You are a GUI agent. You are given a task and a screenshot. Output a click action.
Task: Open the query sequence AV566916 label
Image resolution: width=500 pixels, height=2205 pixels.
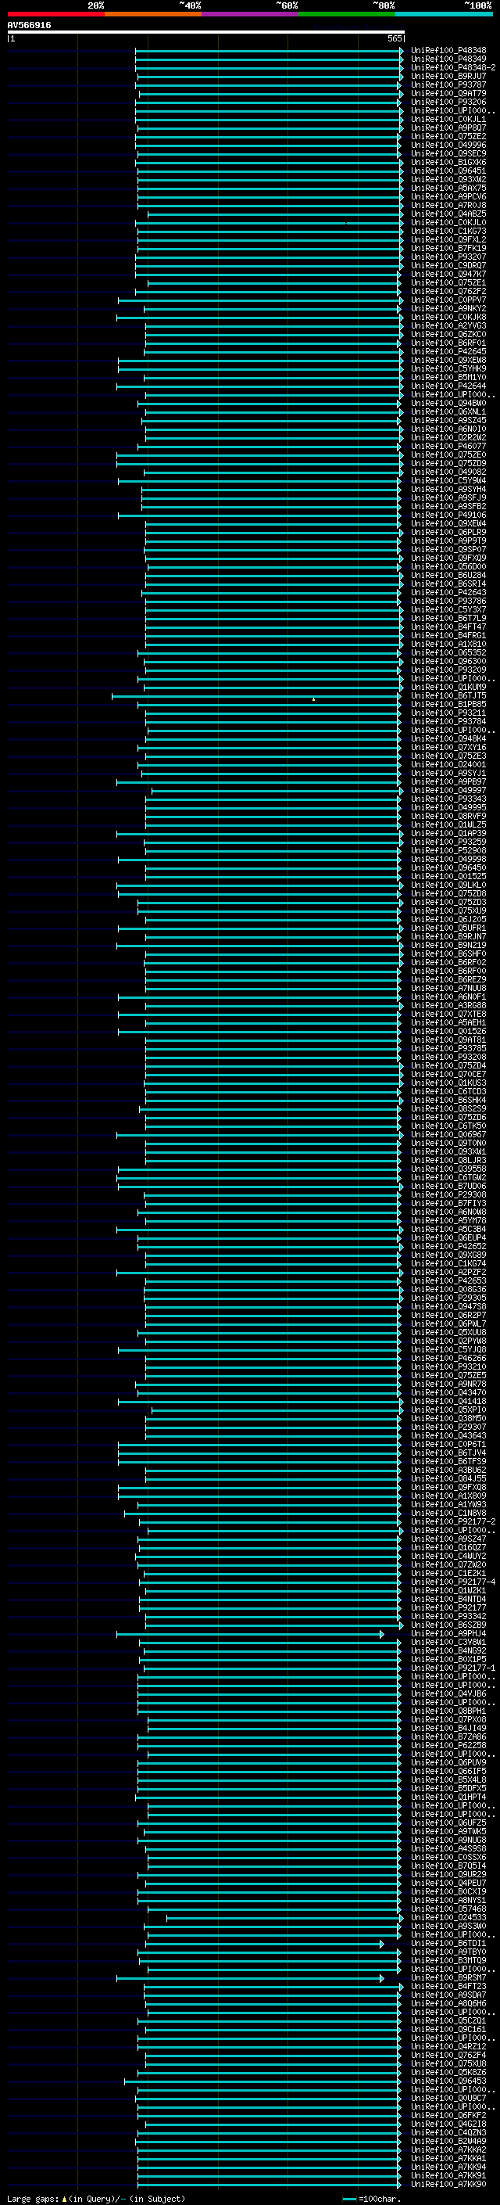29,26
